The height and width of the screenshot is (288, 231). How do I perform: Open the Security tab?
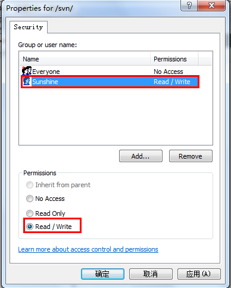[x=29, y=27]
